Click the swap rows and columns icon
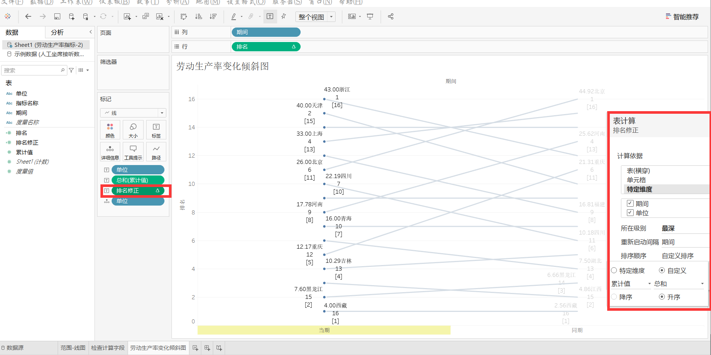The width and height of the screenshot is (711, 355). pos(183,16)
